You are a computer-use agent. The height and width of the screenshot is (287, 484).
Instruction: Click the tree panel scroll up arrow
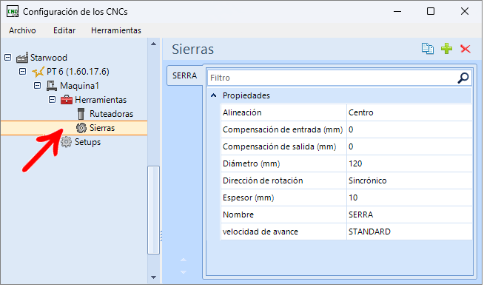click(x=153, y=44)
